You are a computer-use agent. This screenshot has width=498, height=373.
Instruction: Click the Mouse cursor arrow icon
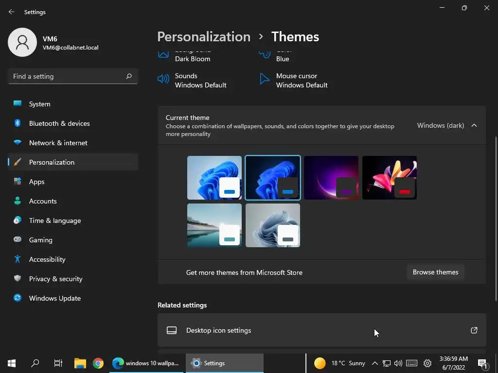click(x=264, y=79)
